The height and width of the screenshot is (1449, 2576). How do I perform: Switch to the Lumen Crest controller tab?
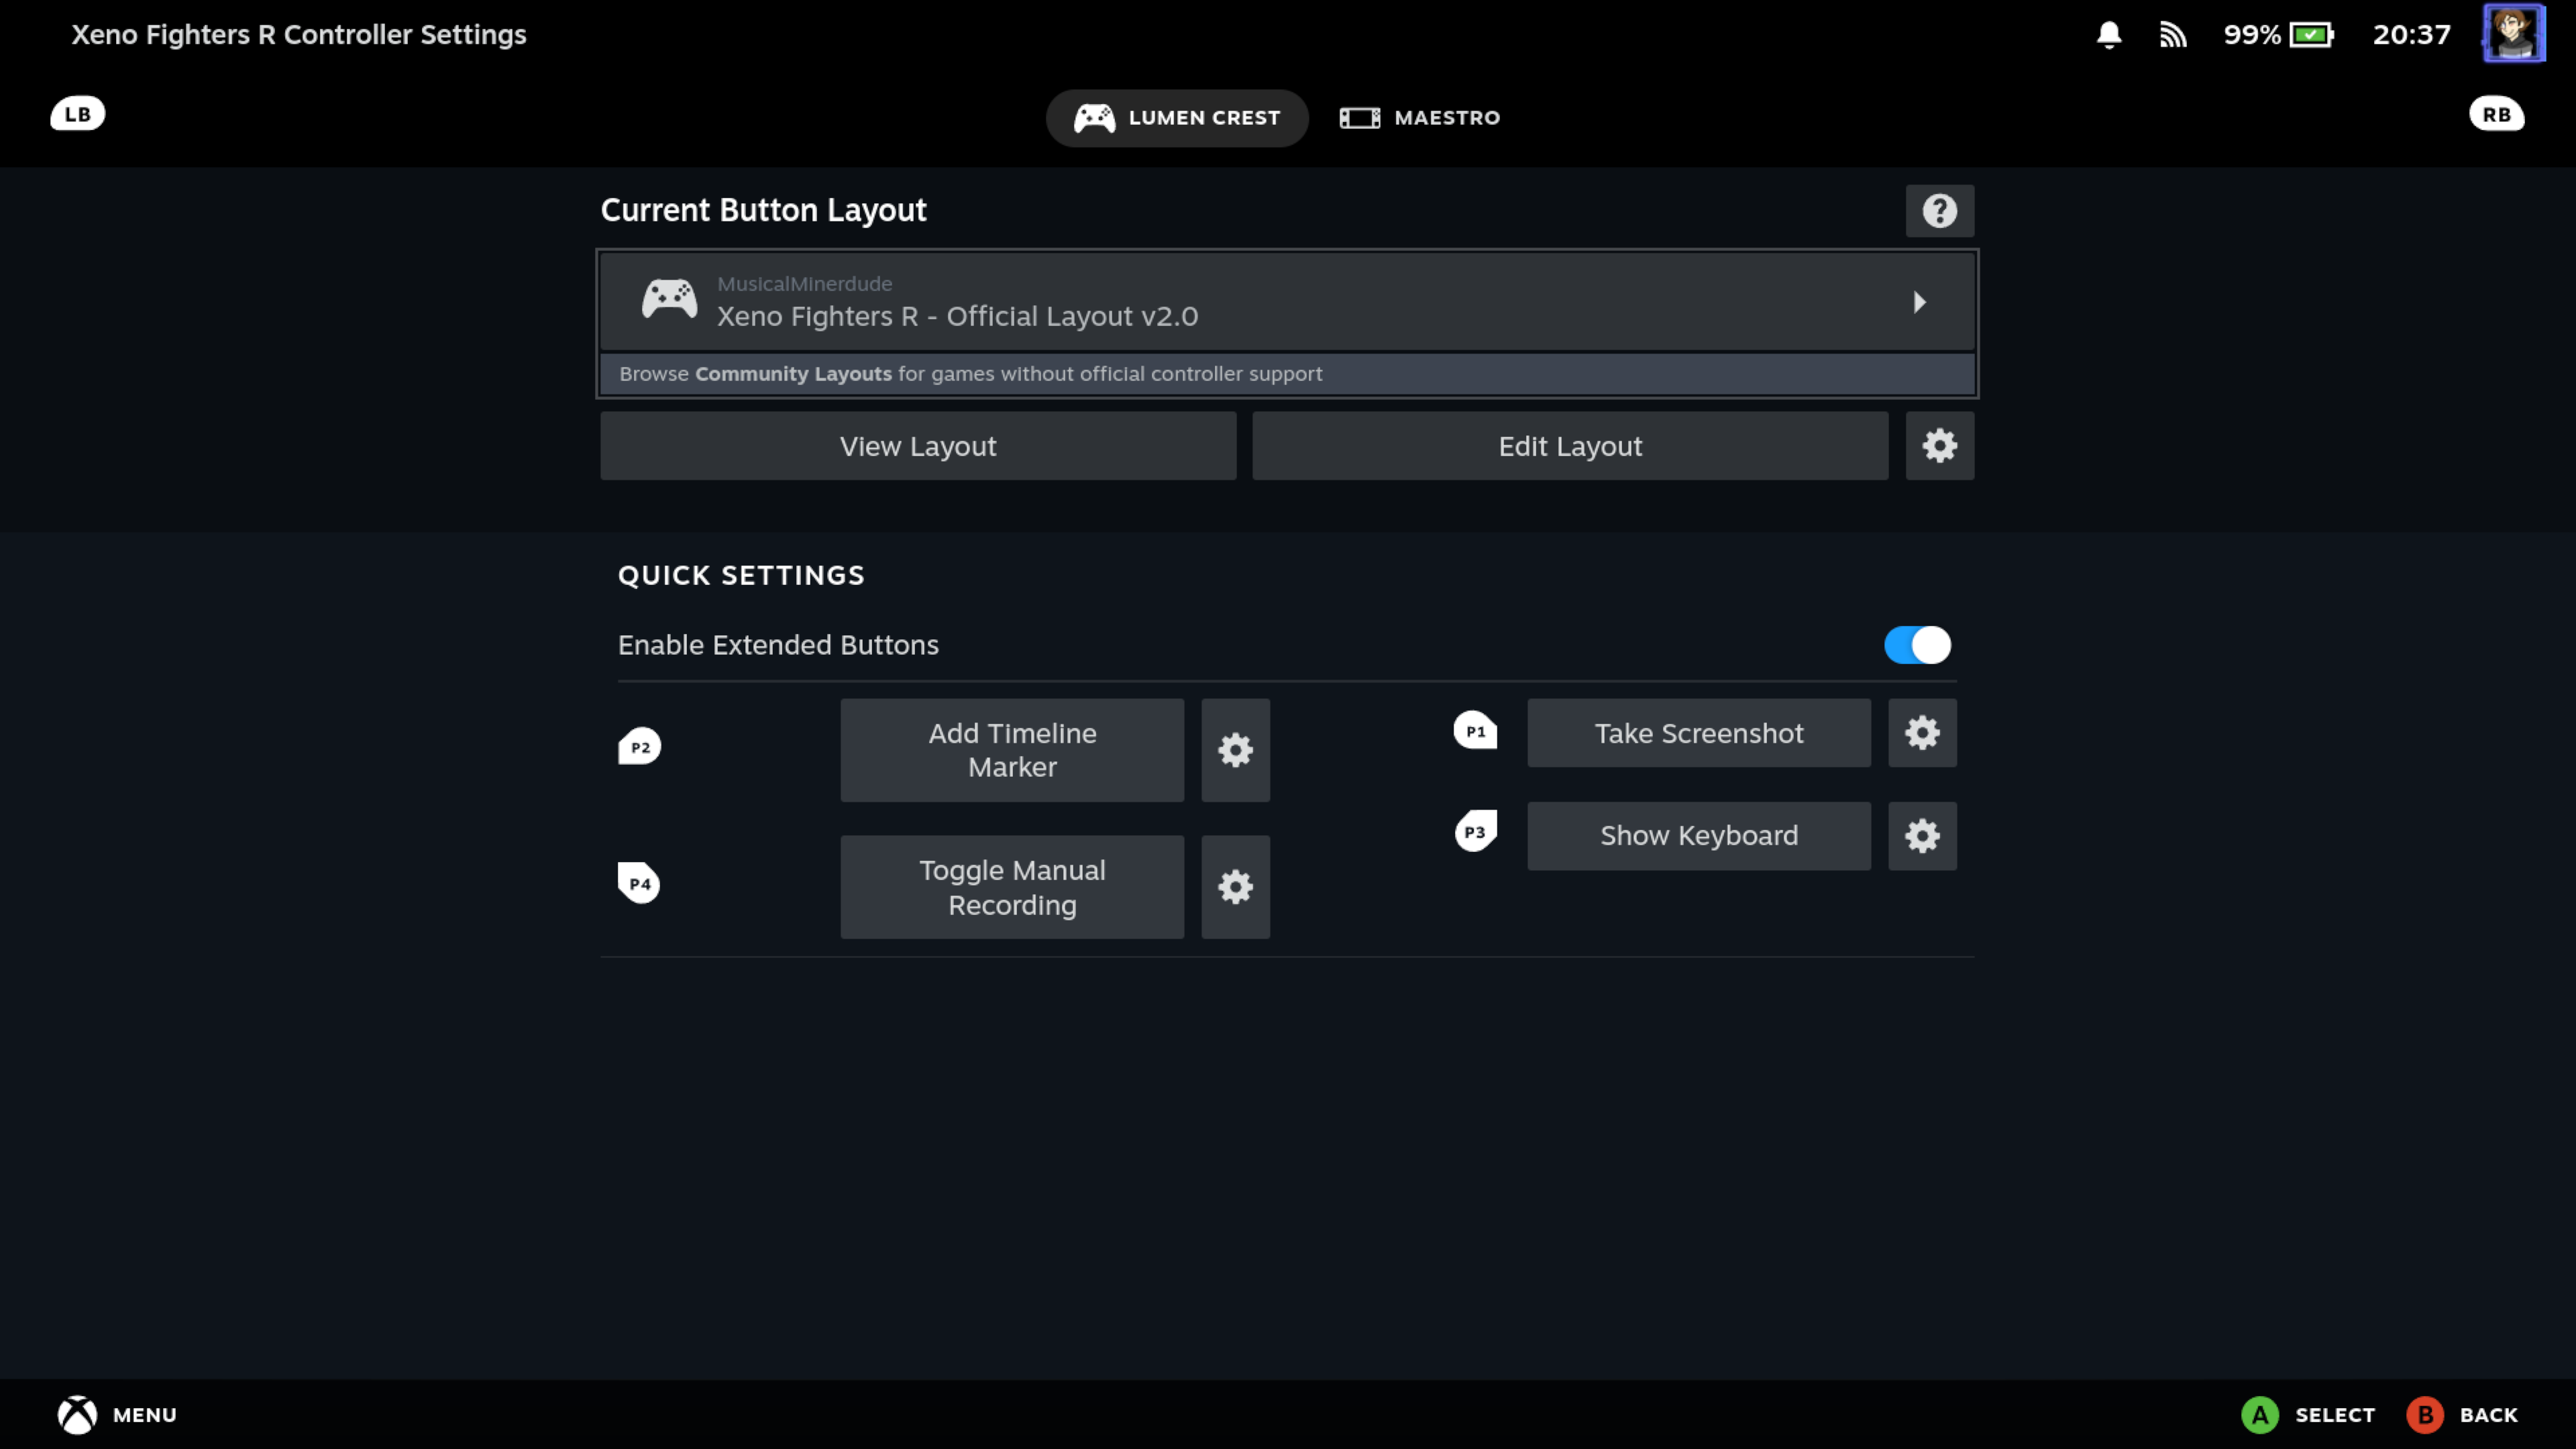tap(1177, 118)
